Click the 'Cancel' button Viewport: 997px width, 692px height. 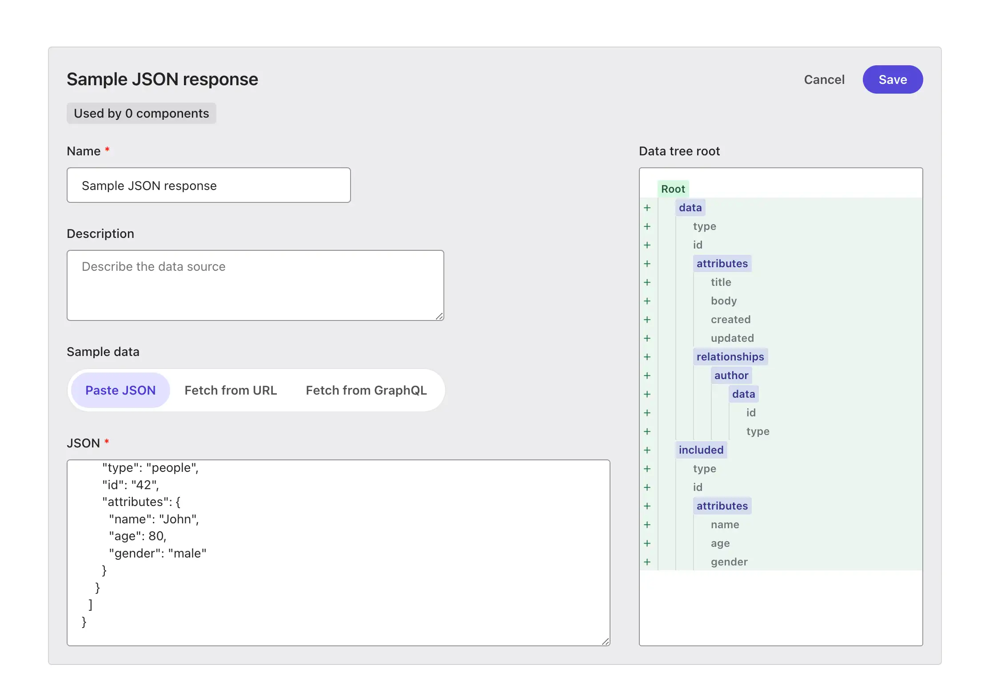tap(824, 79)
